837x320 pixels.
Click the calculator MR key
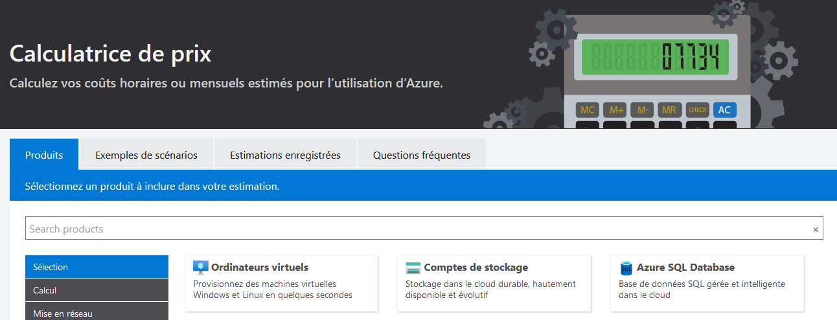669,109
